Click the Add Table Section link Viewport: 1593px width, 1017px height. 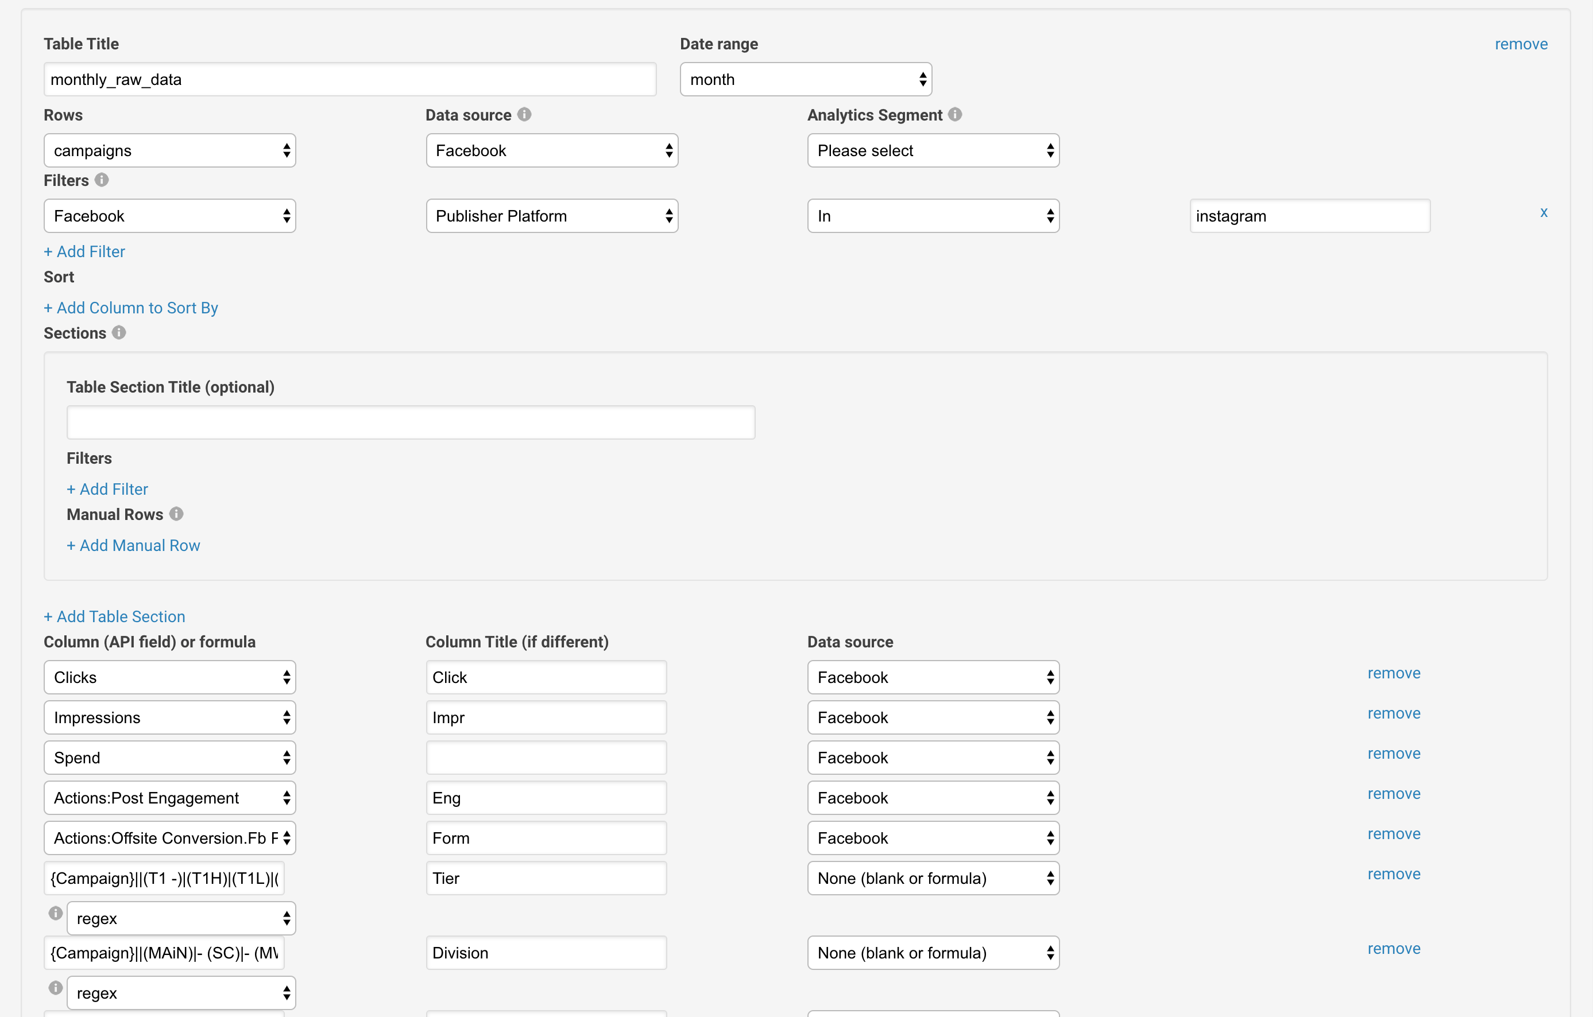[x=114, y=616]
